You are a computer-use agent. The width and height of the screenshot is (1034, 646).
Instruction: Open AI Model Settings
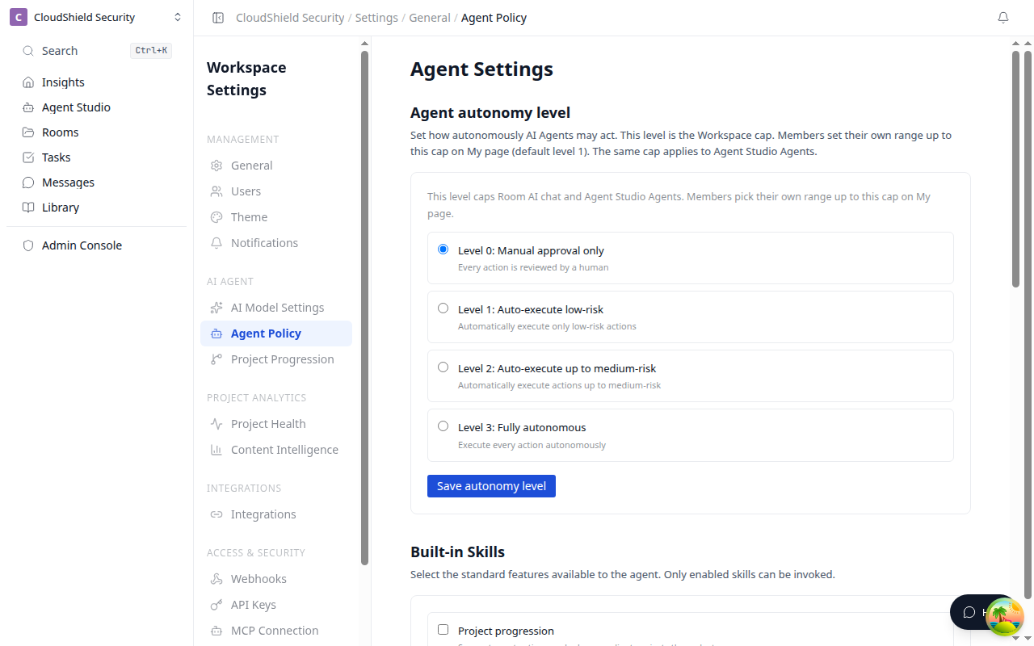point(276,308)
